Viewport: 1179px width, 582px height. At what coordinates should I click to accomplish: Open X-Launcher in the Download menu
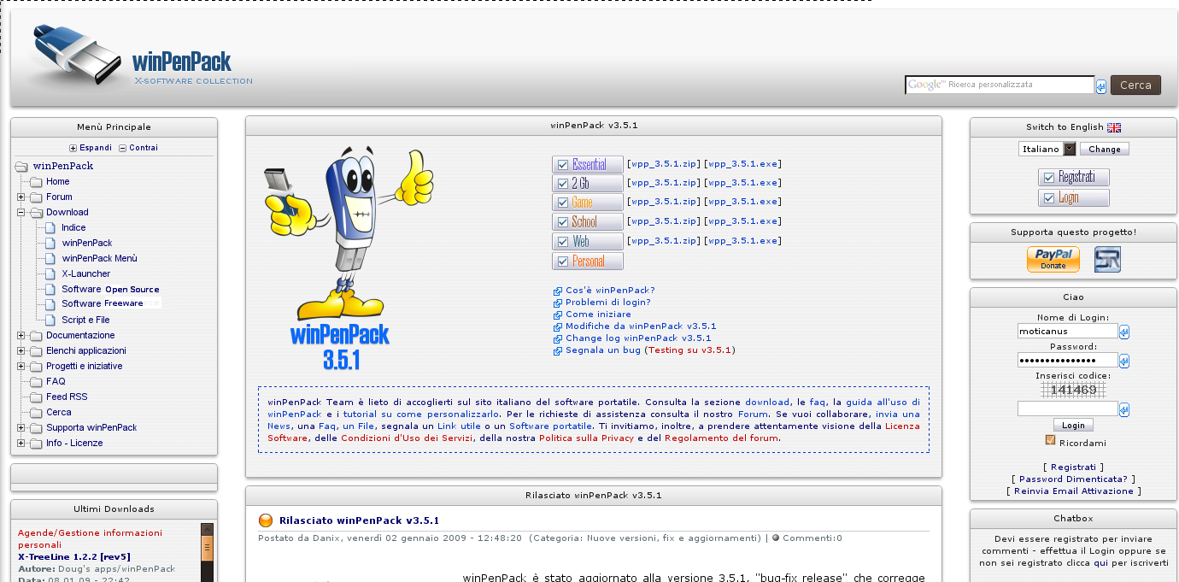[85, 274]
